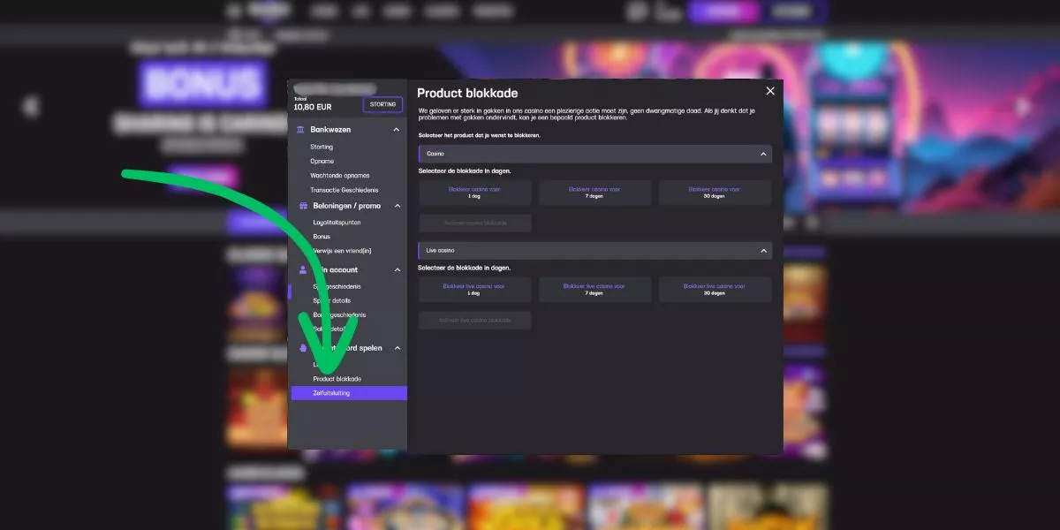
Task: Select Product blokkade in sidebar
Action: click(x=337, y=379)
